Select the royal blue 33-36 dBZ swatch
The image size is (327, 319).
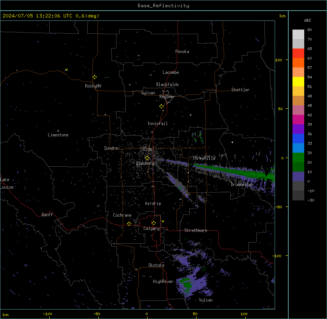[298, 138]
